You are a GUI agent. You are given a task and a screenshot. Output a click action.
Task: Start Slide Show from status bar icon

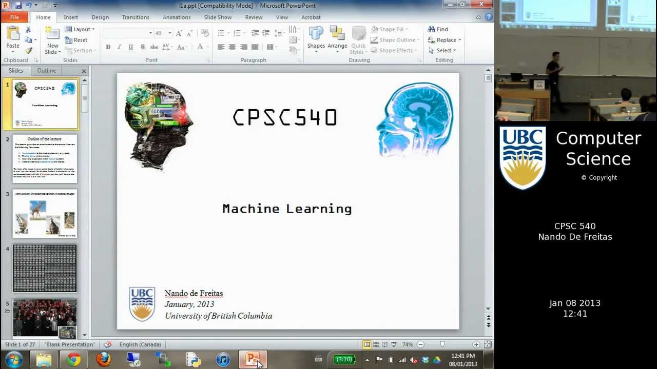(x=394, y=344)
